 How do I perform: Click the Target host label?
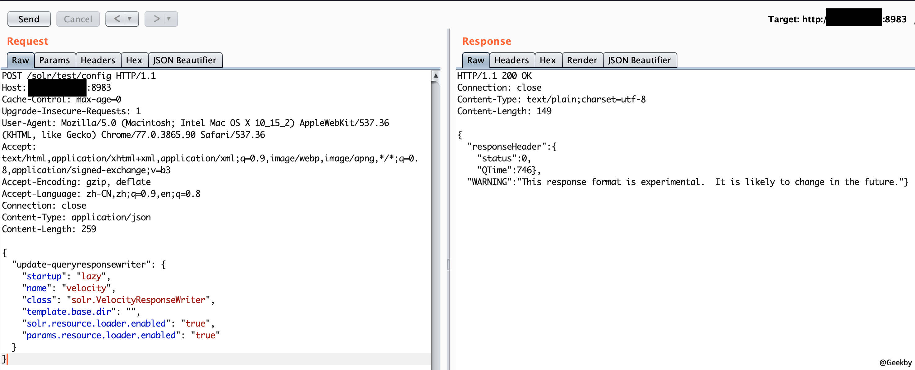(837, 19)
